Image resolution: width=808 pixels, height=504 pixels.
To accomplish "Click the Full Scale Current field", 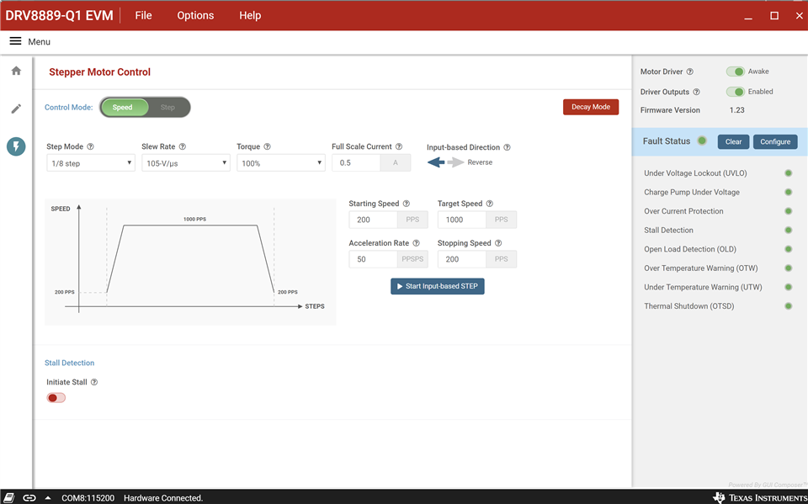I will [356, 163].
